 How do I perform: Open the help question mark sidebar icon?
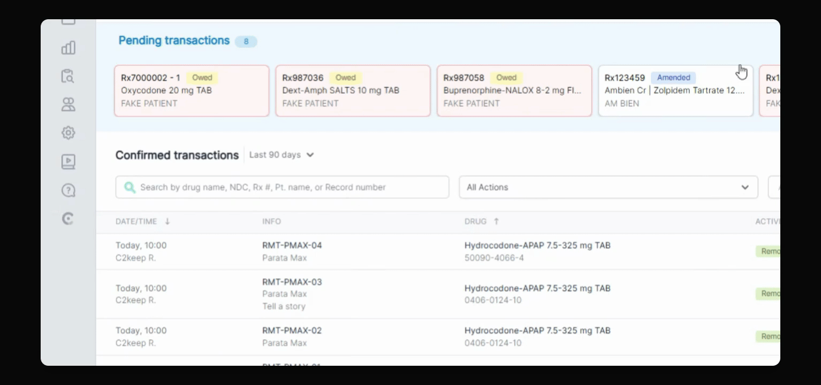point(68,190)
